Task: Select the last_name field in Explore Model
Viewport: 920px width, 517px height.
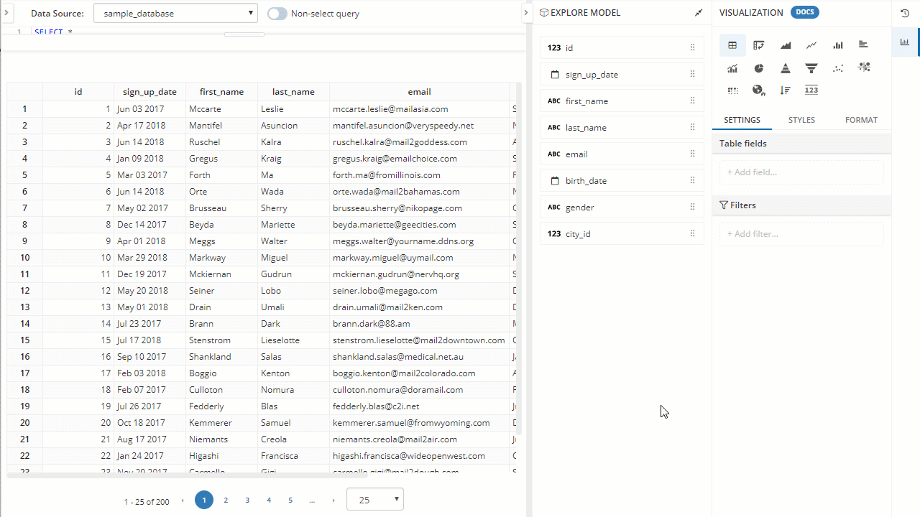Action: (622, 127)
